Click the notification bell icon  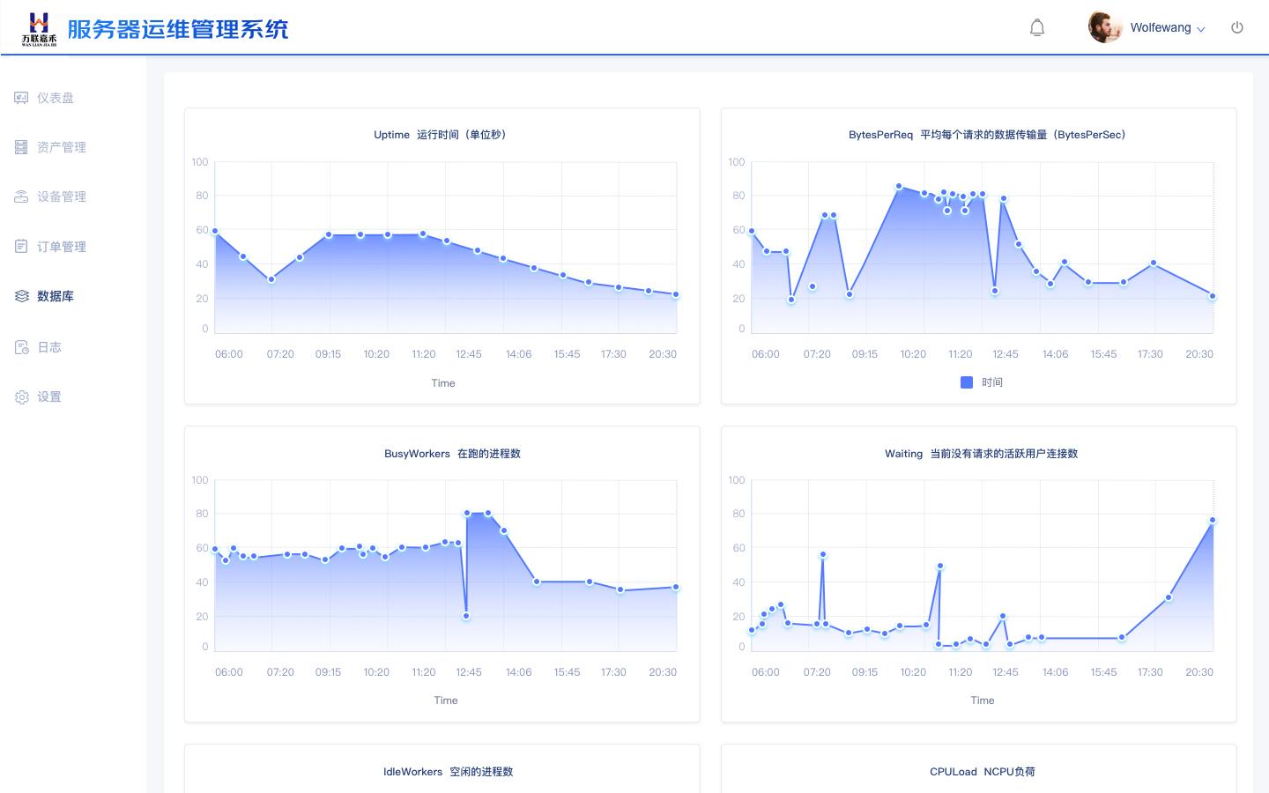[x=1037, y=28]
